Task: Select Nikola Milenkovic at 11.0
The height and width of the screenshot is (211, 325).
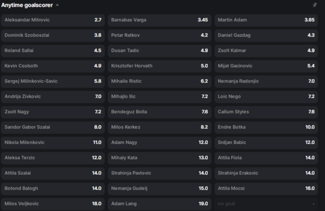Action: pos(53,143)
